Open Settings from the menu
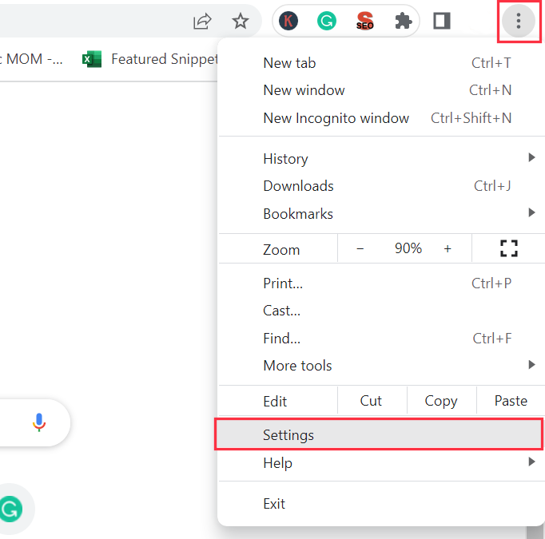 pyautogui.click(x=380, y=435)
